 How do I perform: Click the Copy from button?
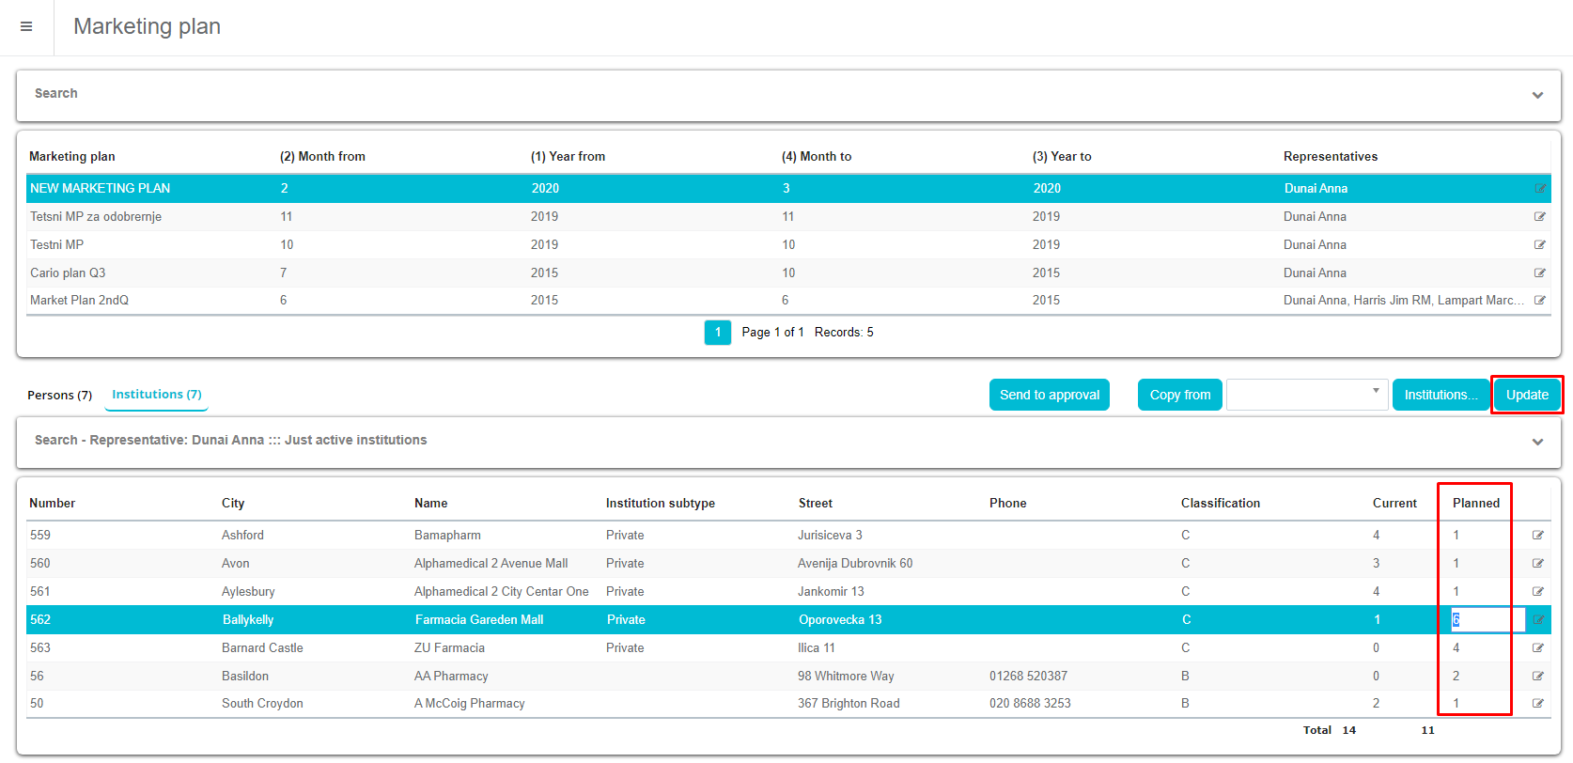(1179, 395)
